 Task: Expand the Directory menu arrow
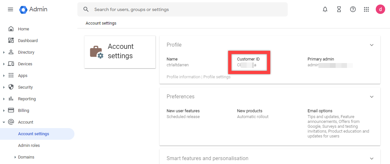(4, 52)
